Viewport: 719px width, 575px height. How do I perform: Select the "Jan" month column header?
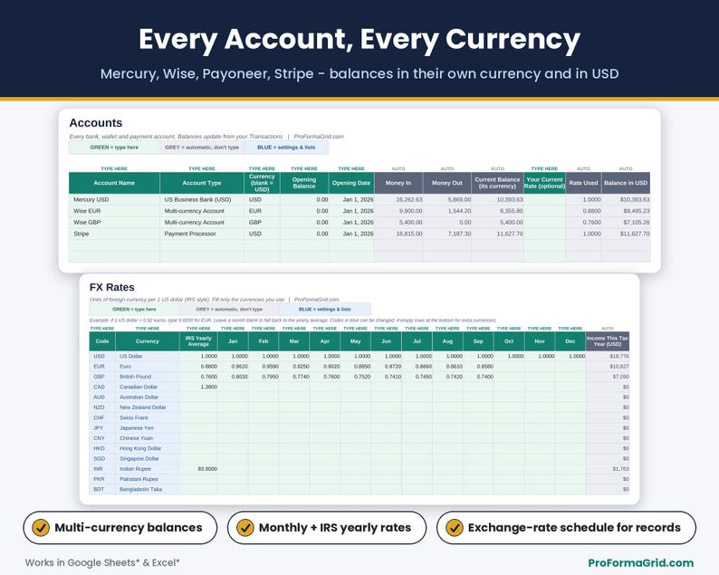(x=233, y=341)
